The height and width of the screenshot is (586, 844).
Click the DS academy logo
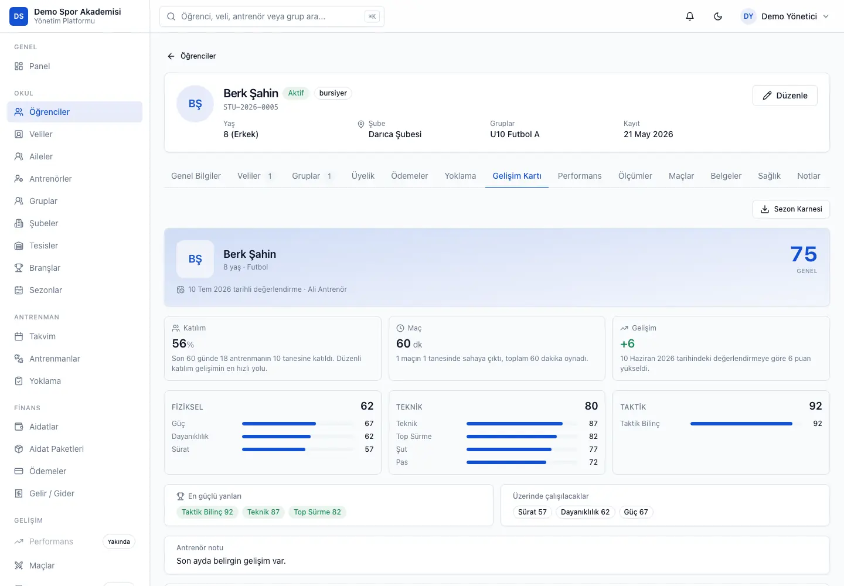[x=19, y=16]
